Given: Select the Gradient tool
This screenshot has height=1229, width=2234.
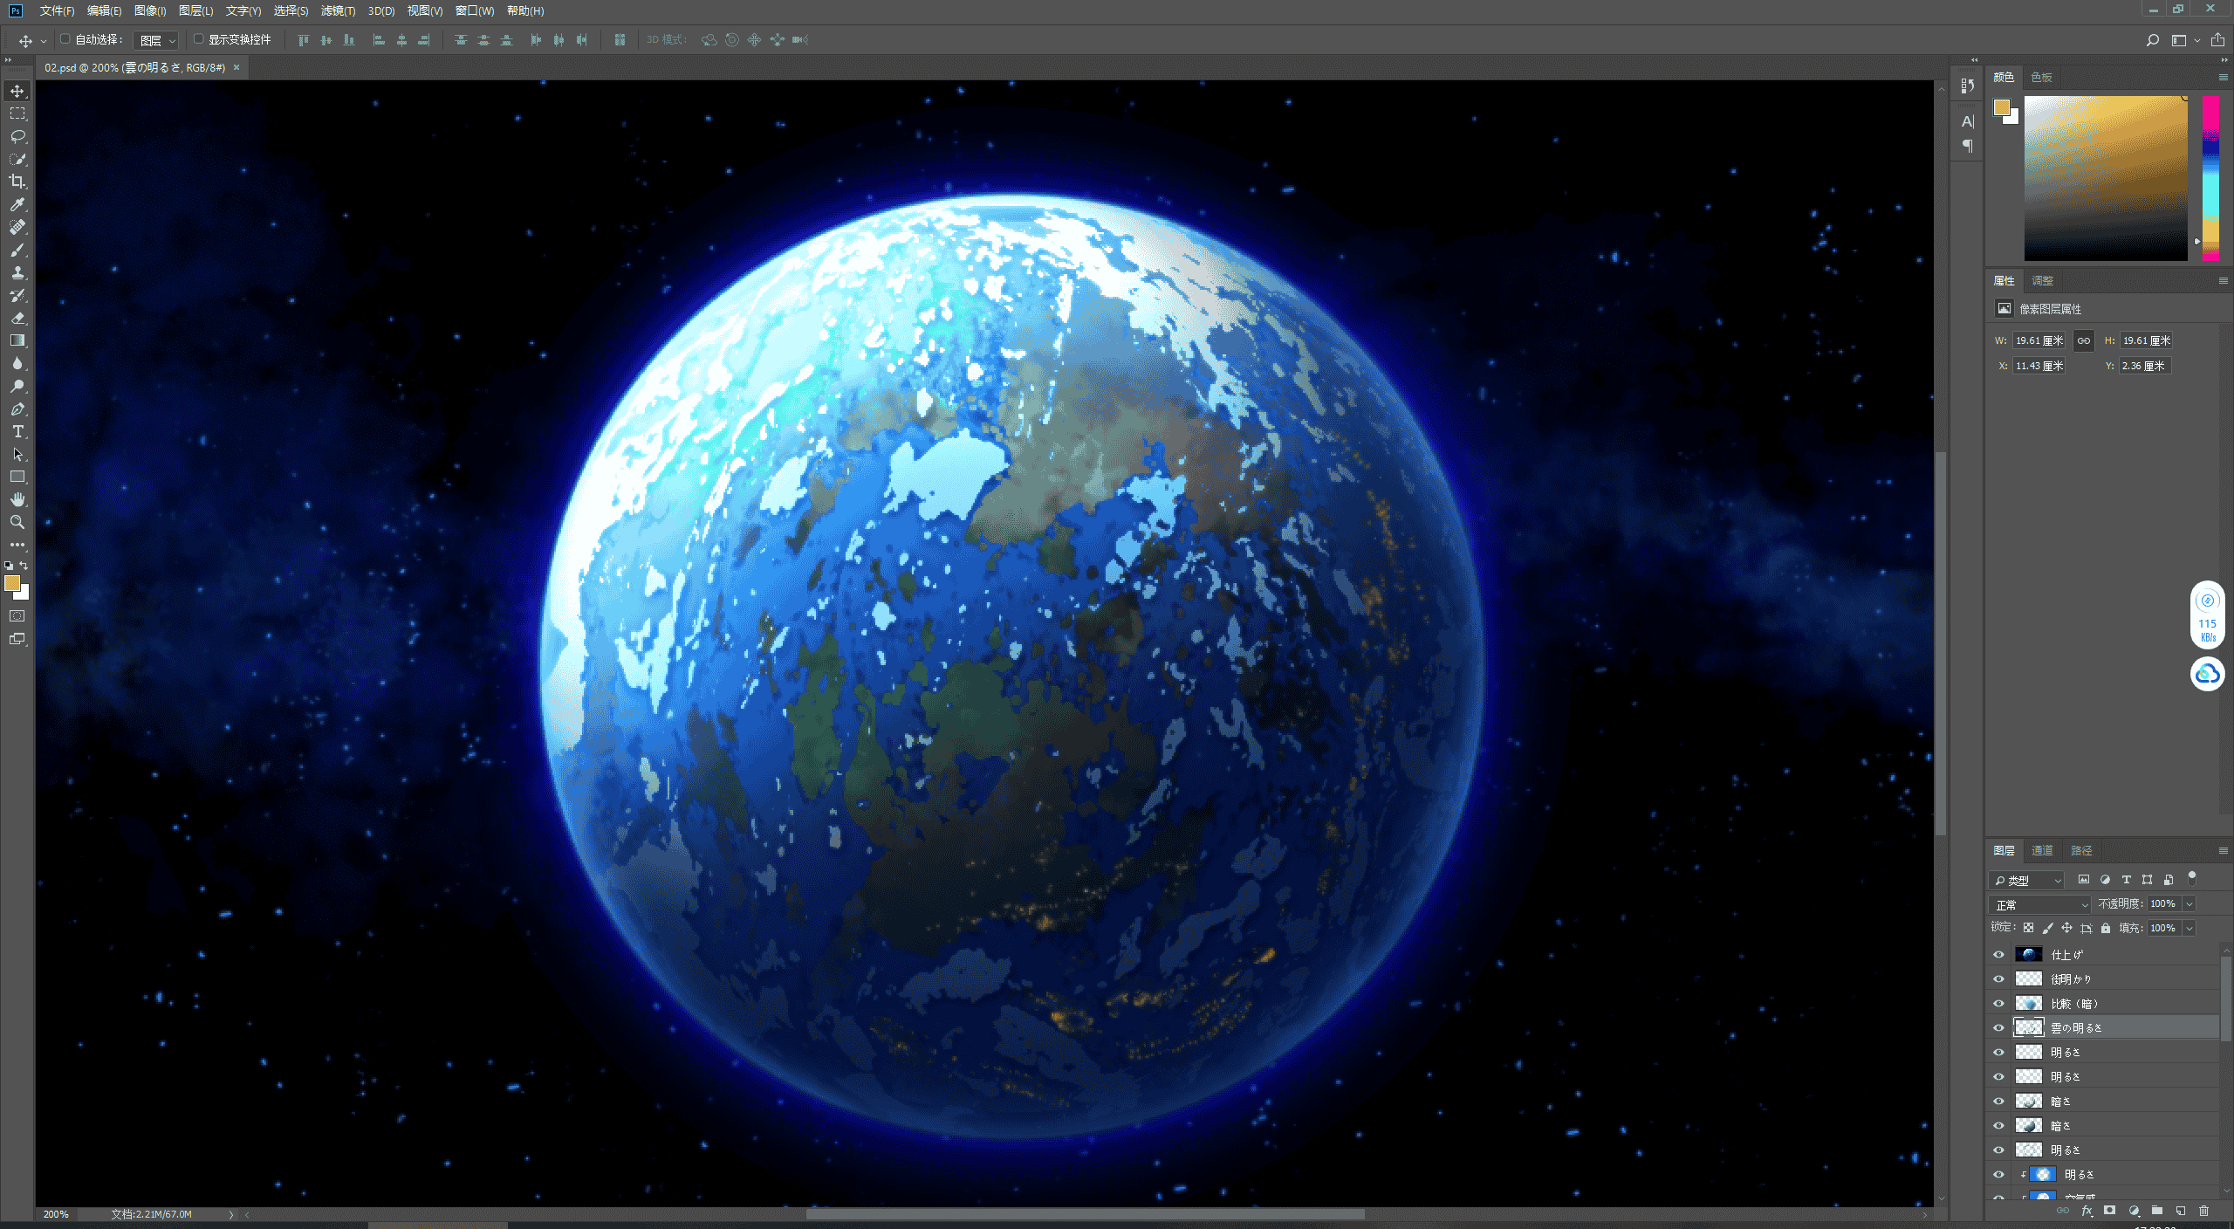Looking at the screenshot, I should coord(17,340).
